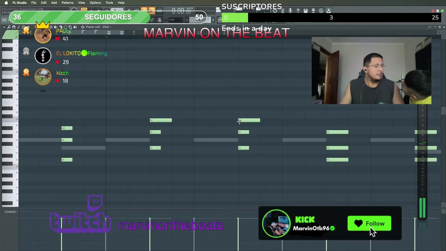Click the 0.00 time display

(182, 10)
